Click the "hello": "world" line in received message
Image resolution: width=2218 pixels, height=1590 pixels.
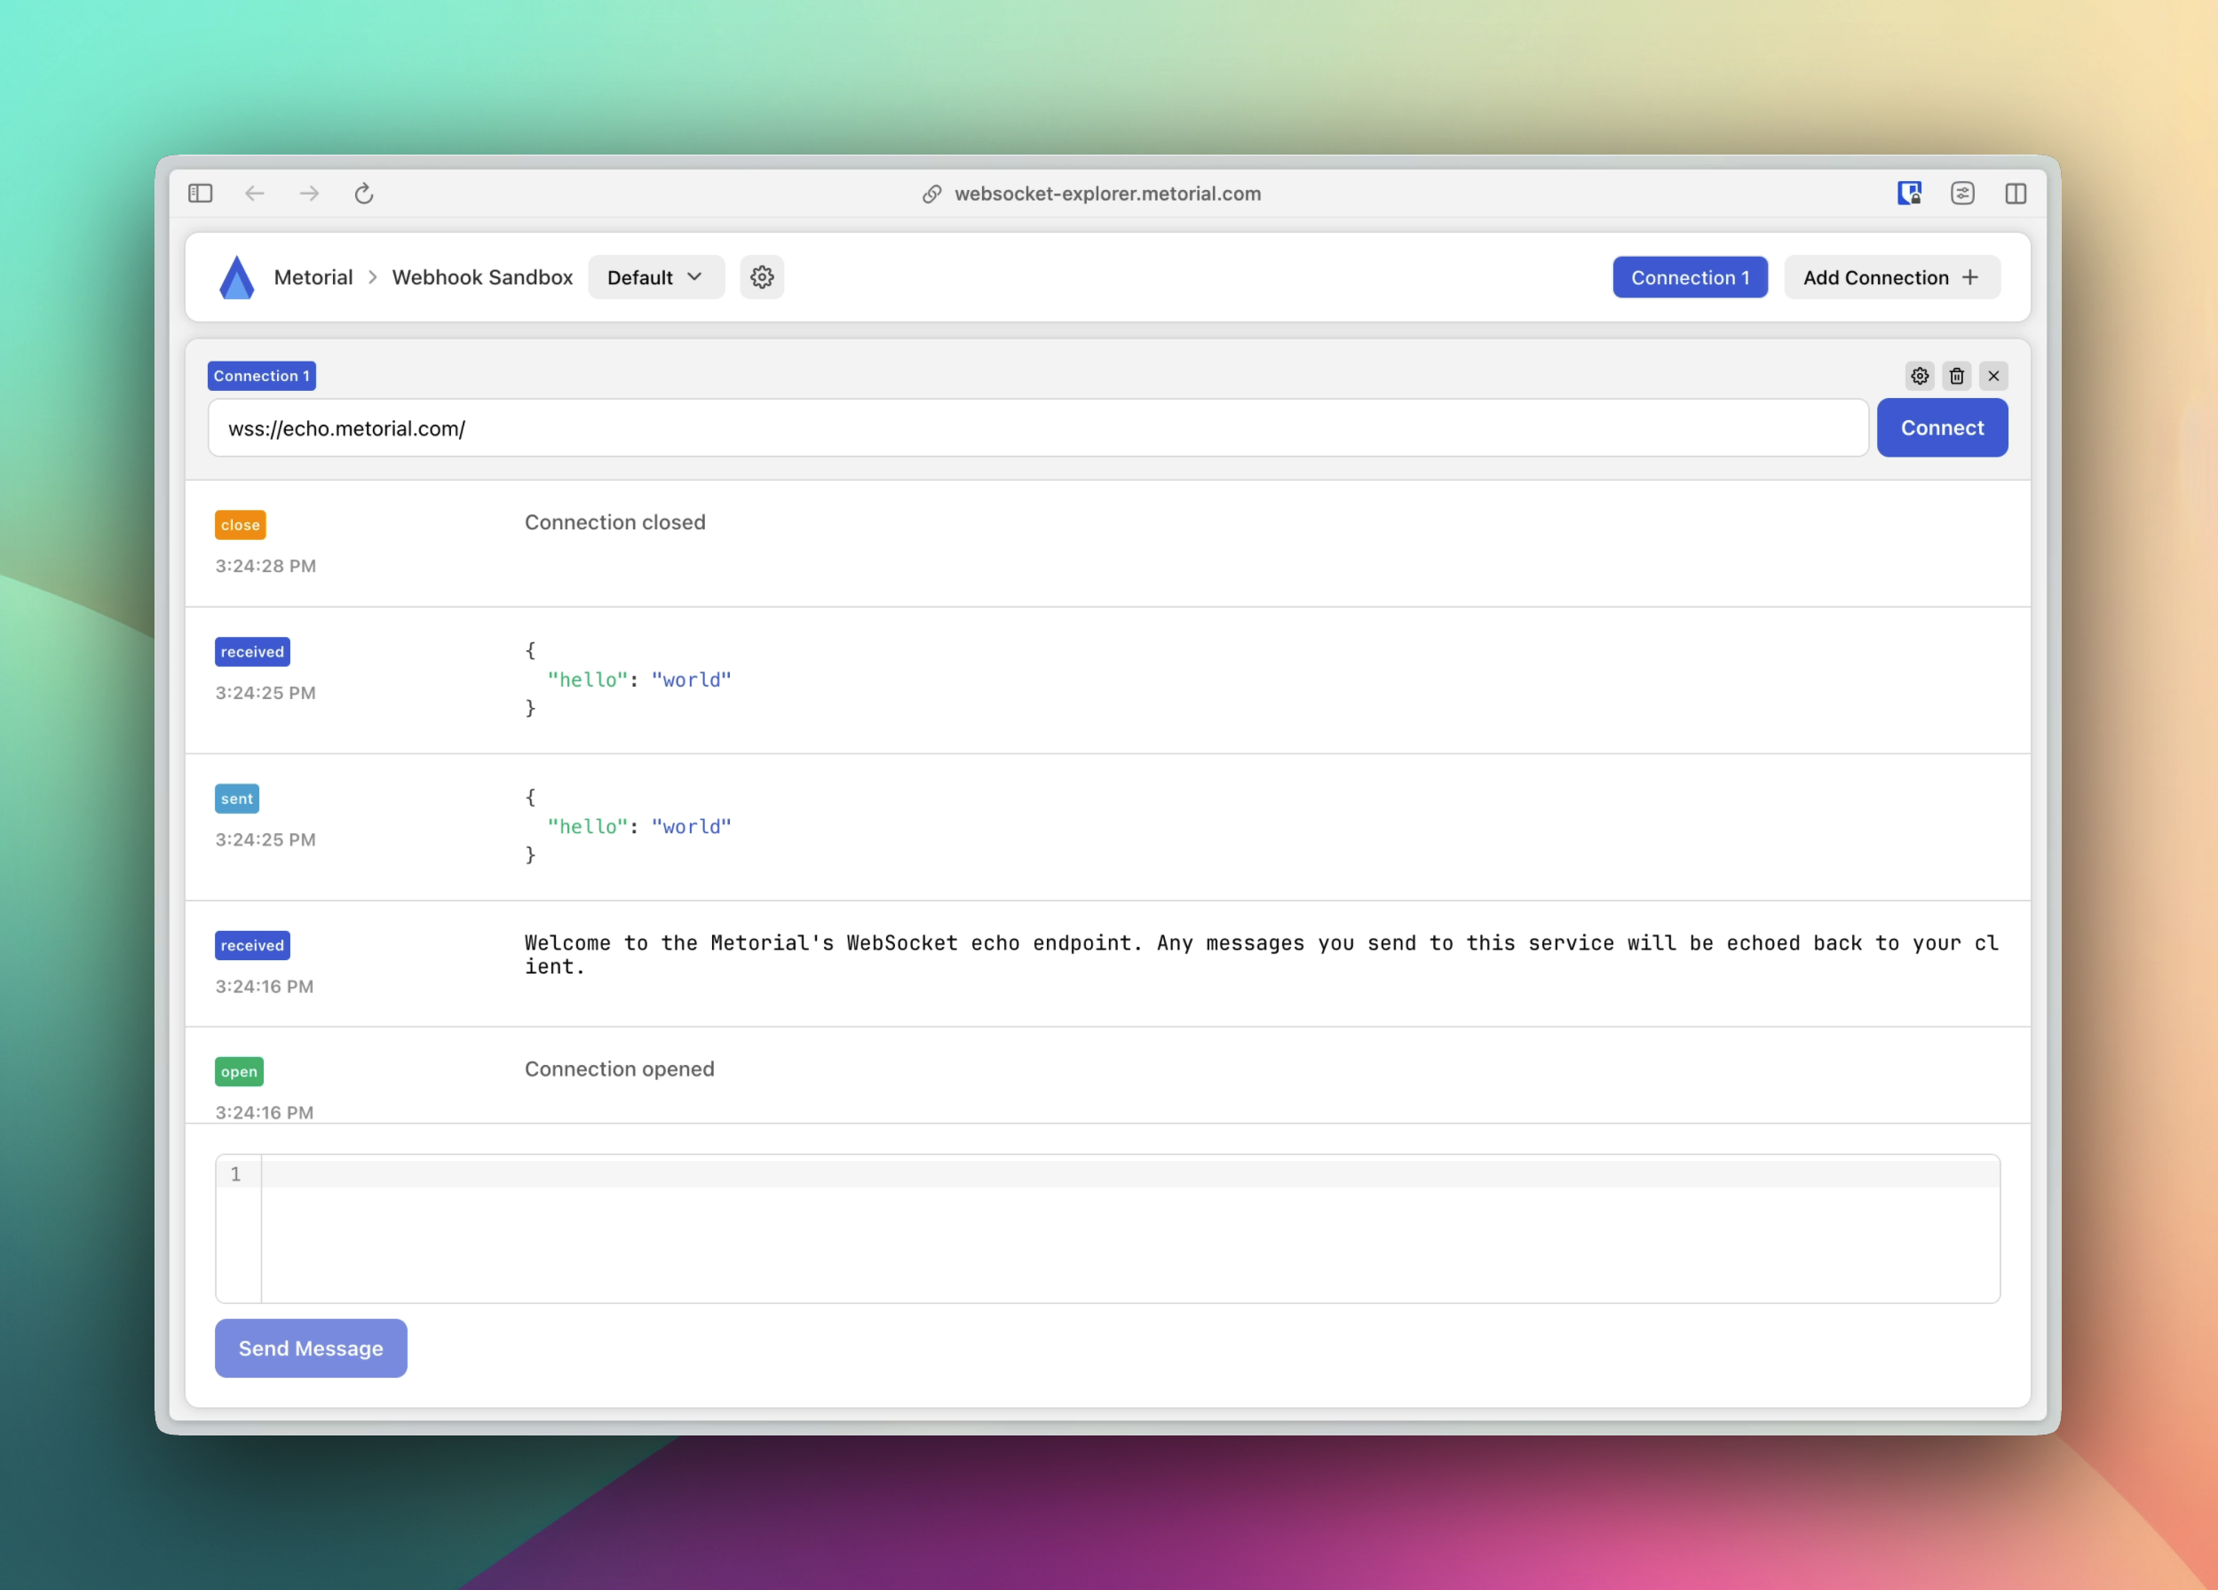click(639, 679)
